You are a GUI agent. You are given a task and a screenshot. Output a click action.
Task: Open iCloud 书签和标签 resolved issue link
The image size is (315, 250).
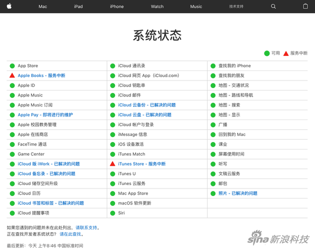point(50,203)
